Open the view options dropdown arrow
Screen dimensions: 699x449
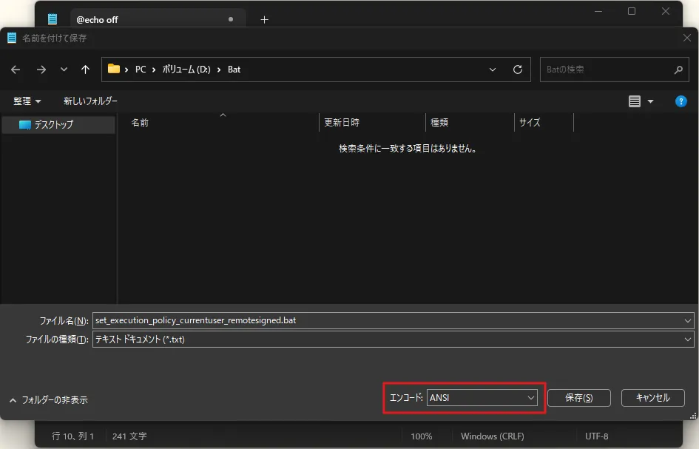click(x=650, y=101)
